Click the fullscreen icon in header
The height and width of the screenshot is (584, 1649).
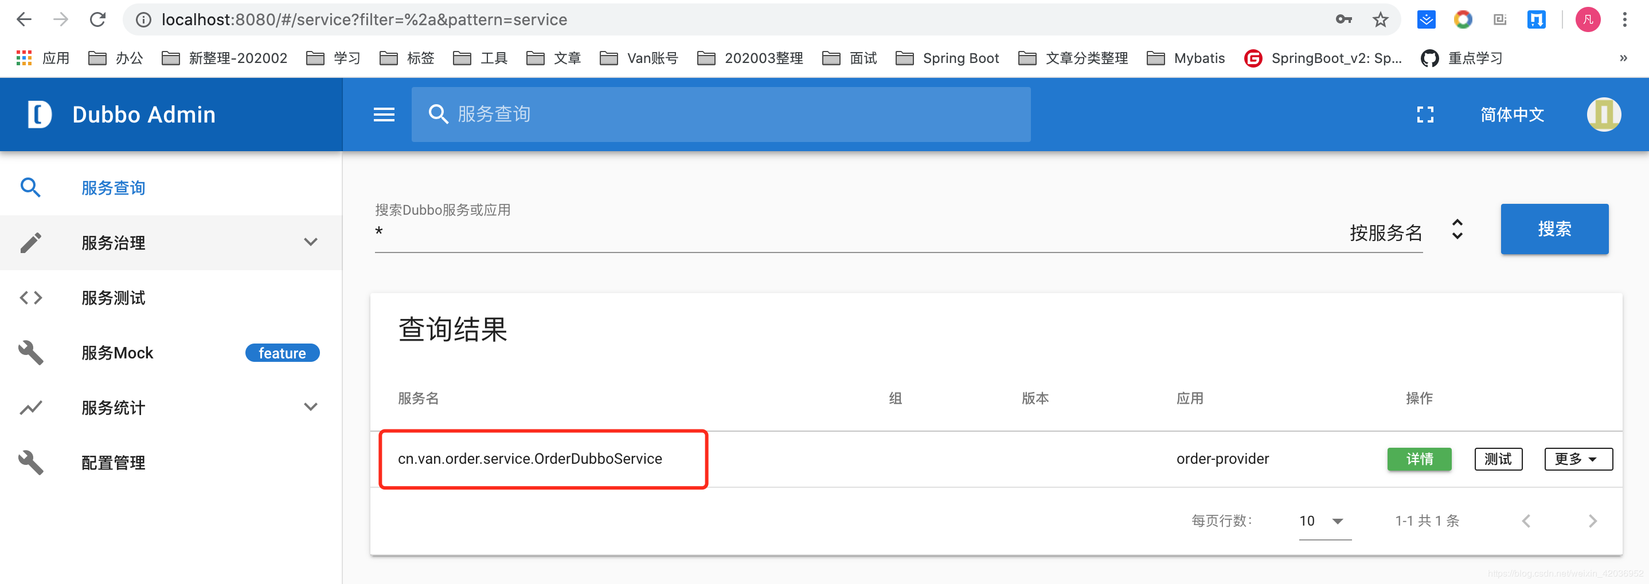[x=1425, y=115]
